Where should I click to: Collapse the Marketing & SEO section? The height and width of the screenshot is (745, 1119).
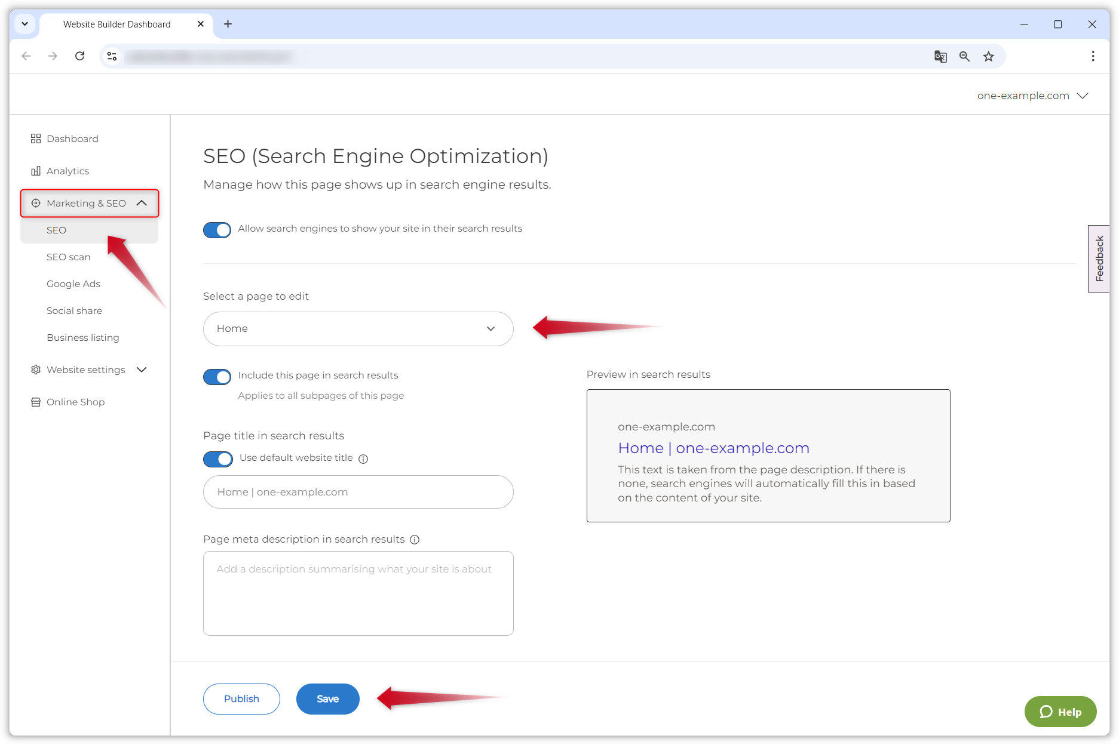click(x=142, y=203)
